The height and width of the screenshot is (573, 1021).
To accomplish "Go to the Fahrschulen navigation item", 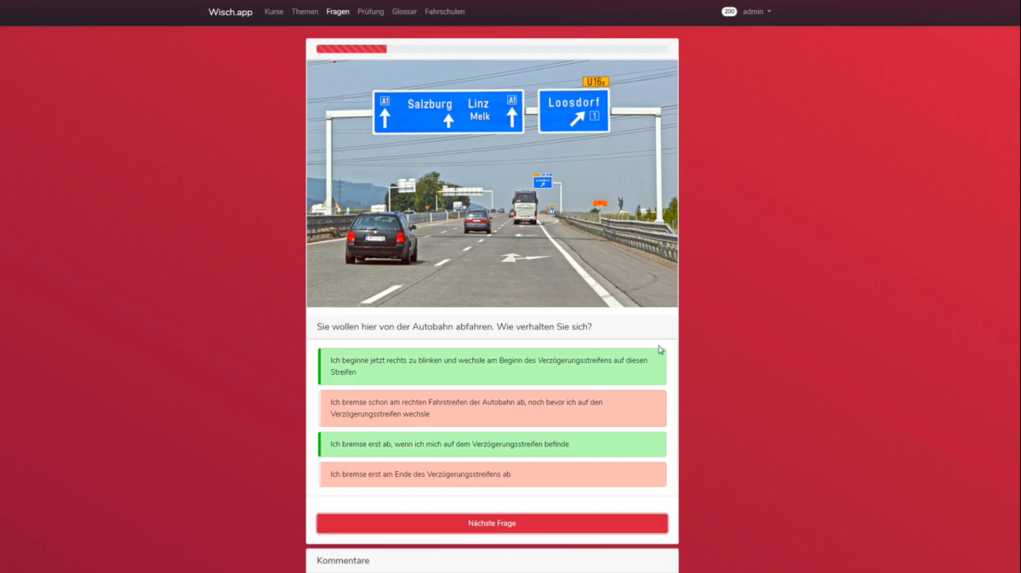I will click(445, 12).
